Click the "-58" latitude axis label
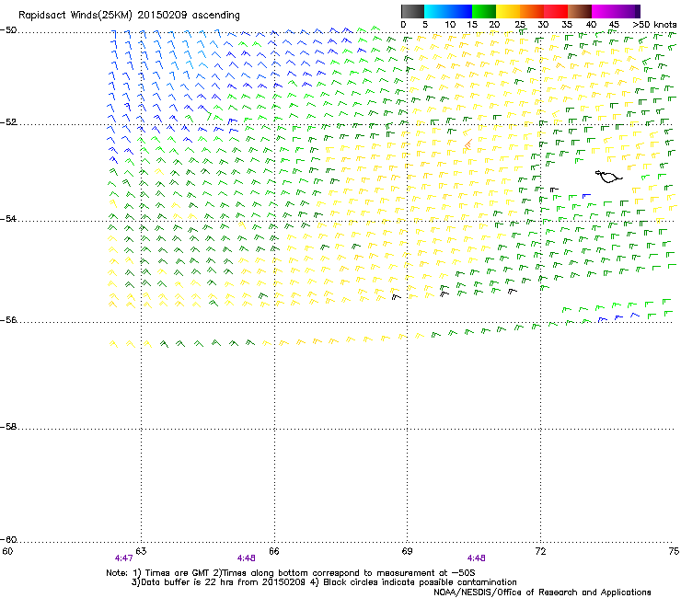 pos(8,427)
